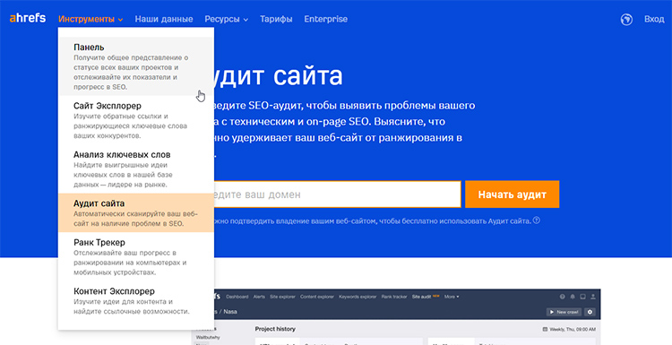Click the New crawl button in preview

point(564,312)
